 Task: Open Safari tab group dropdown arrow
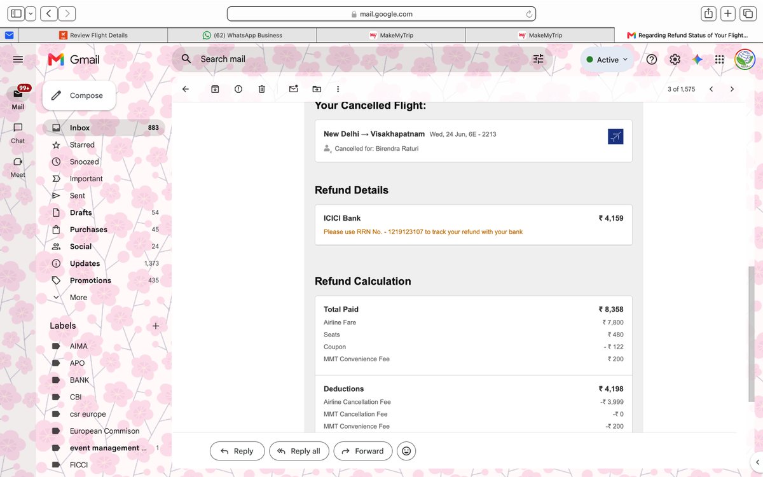[x=31, y=13]
